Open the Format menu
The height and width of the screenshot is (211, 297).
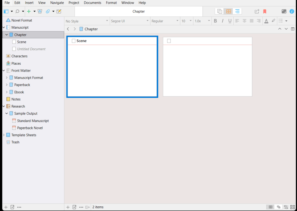click(111, 3)
